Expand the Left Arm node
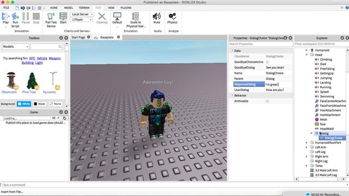The image size is (349, 196). [306, 148]
